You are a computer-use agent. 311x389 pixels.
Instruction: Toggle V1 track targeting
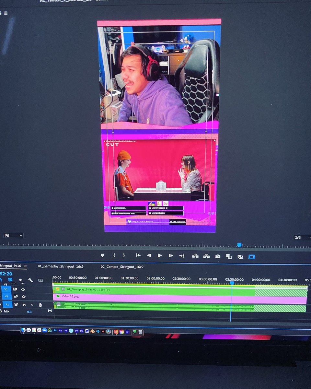[x=7, y=296]
